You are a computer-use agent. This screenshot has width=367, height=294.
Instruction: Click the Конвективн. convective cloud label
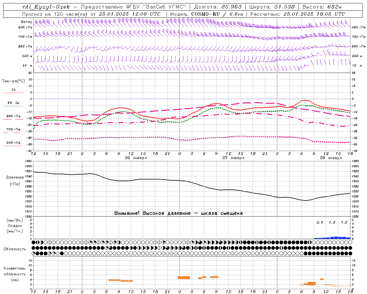point(15,269)
